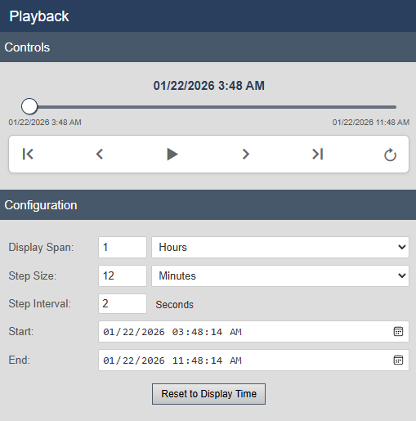Click the Step Interval number field
Screen dimensions: 416x421
[123, 303]
